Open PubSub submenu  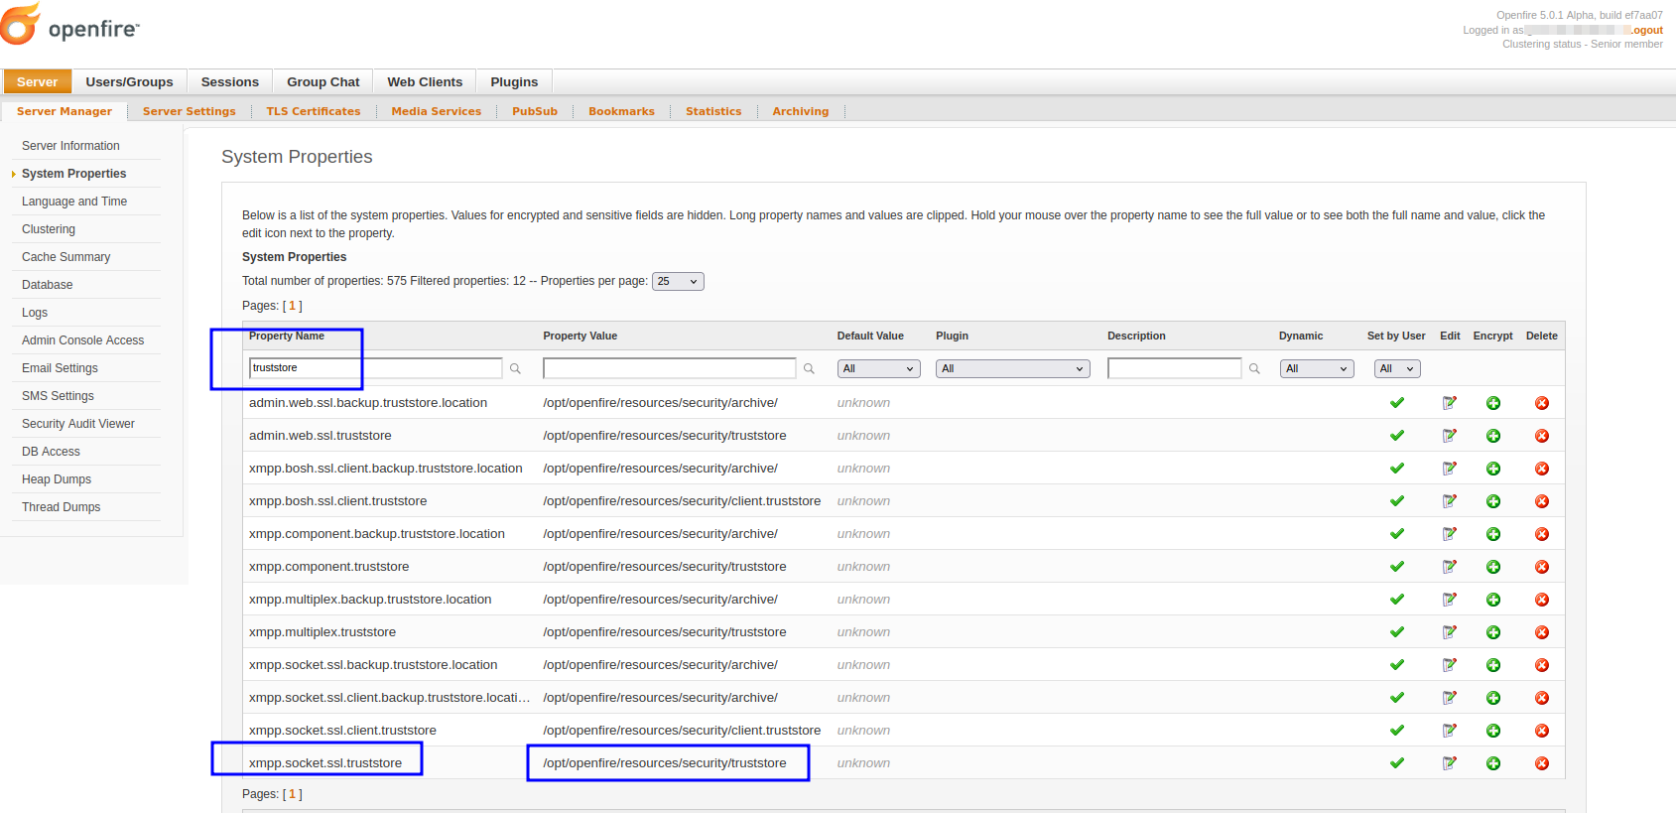[535, 111]
